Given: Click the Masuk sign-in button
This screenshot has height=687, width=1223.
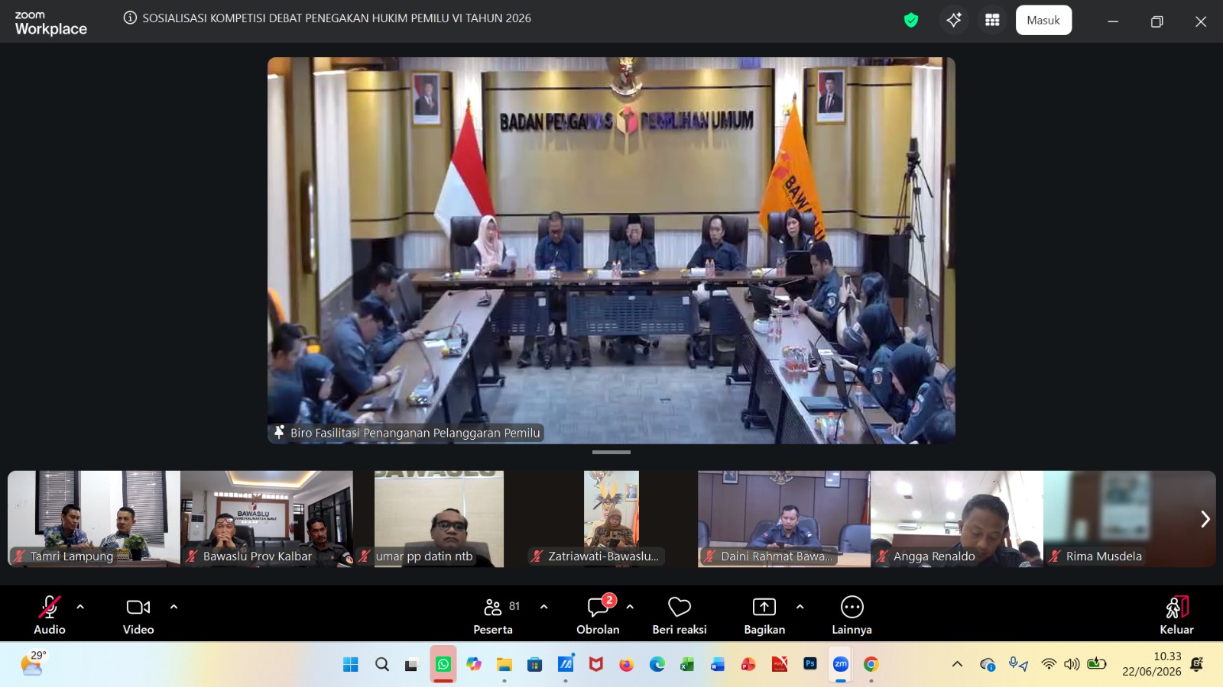Looking at the screenshot, I should pos(1043,21).
